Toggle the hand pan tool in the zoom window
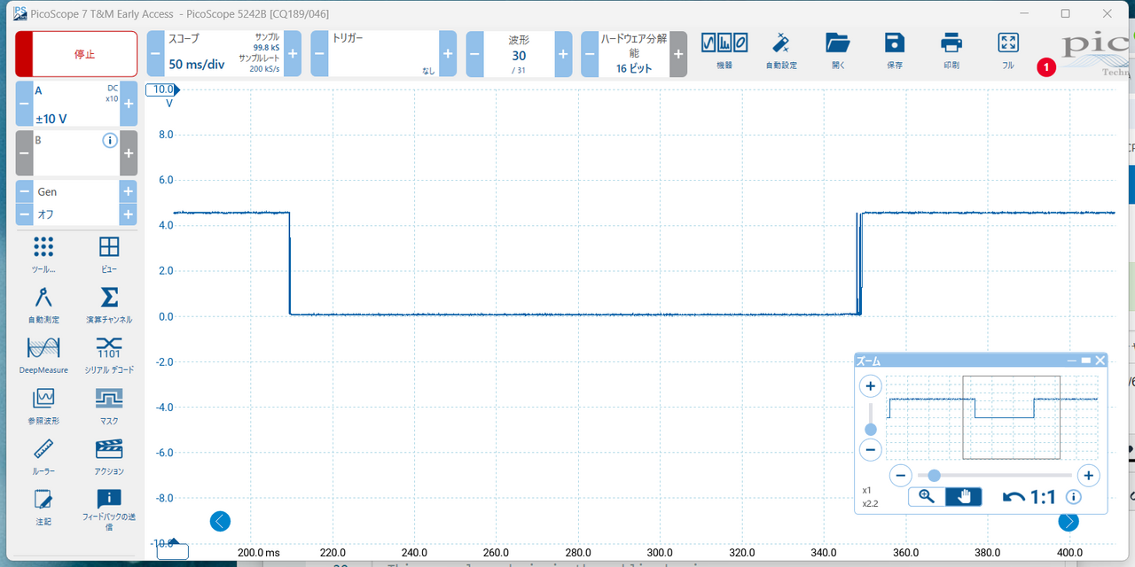Image resolution: width=1135 pixels, height=567 pixels. (x=964, y=497)
